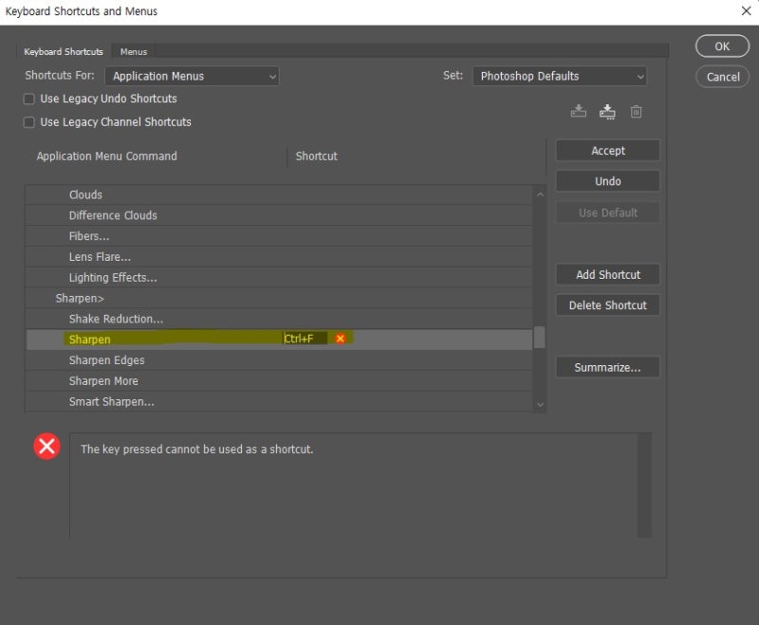
Task: Select the Smart Sharpen... row
Action: tap(278, 402)
